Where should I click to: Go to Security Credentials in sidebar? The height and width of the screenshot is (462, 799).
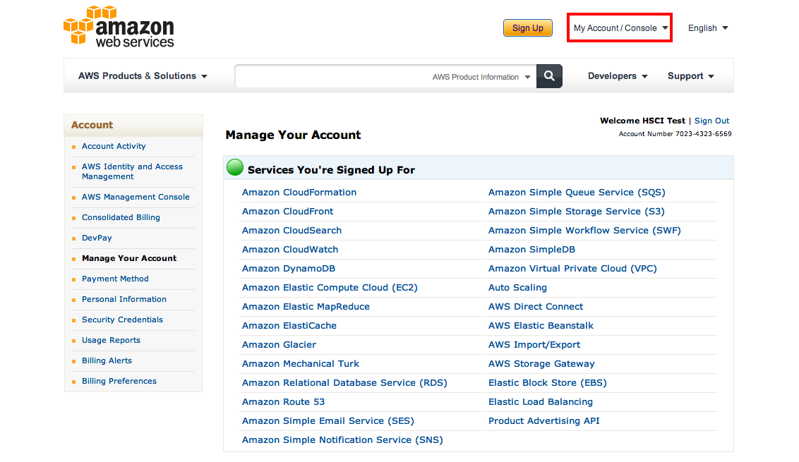[x=122, y=320]
